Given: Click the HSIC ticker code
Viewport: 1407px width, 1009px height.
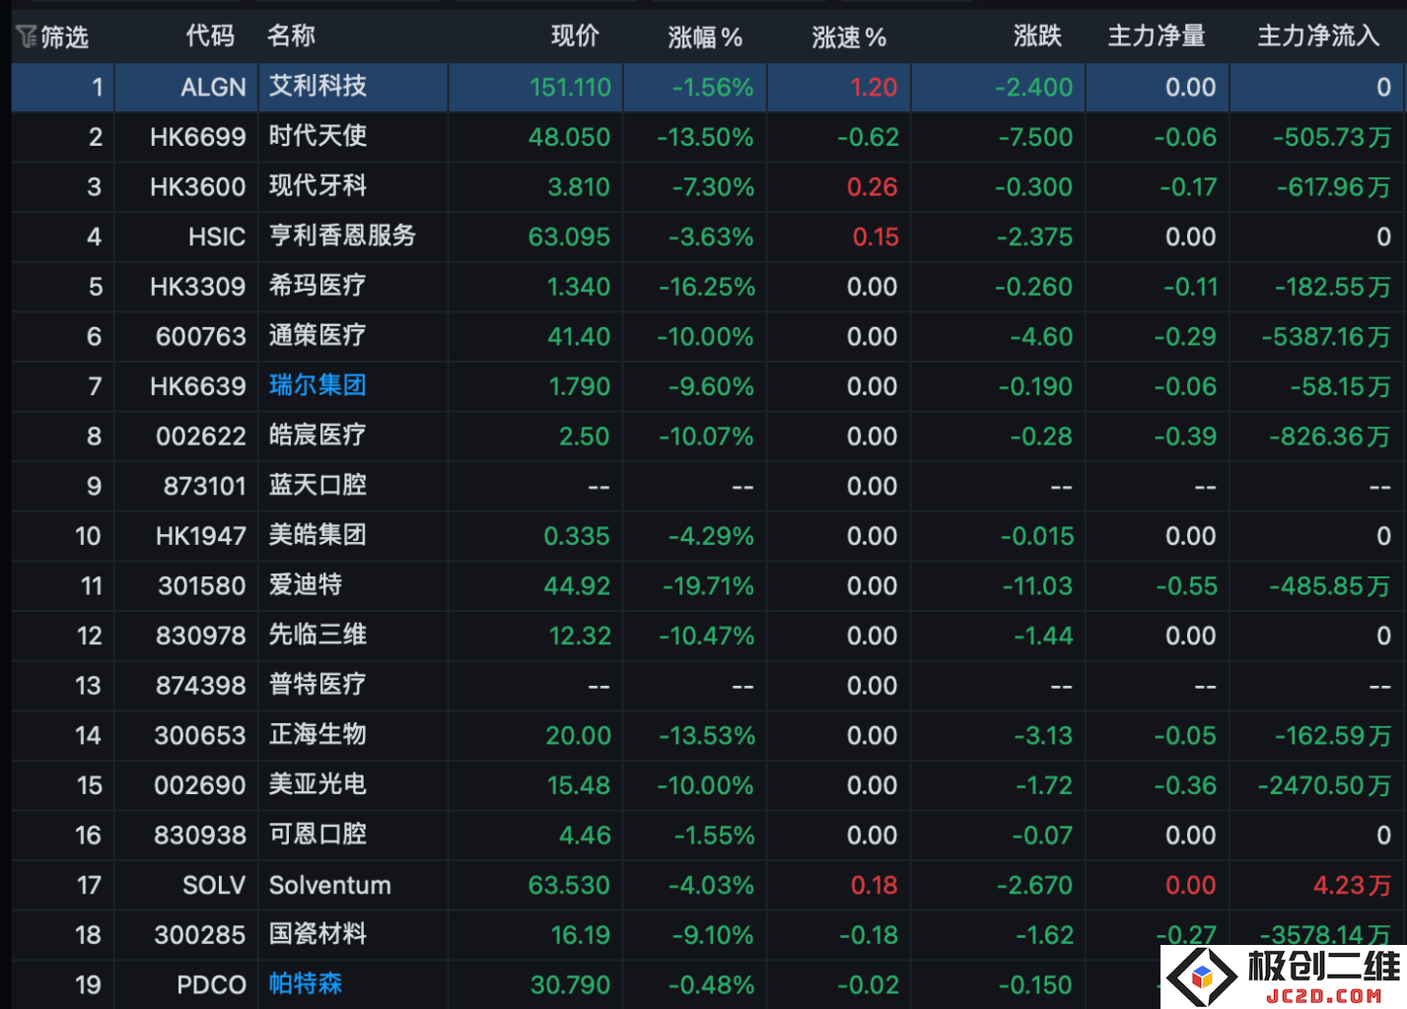Looking at the screenshot, I should point(217,237).
